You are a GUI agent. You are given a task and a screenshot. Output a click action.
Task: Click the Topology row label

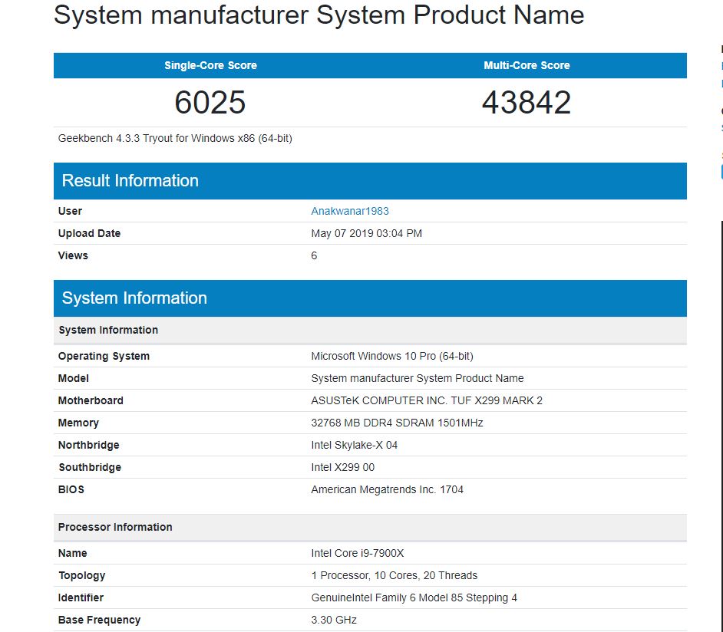(x=81, y=575)
